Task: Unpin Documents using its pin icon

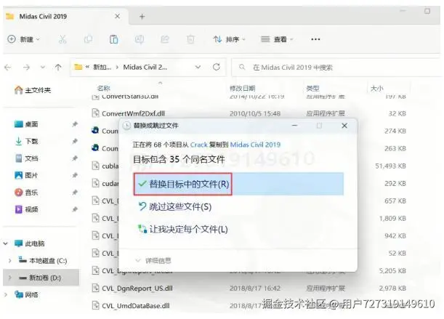Action: [75, 158]
